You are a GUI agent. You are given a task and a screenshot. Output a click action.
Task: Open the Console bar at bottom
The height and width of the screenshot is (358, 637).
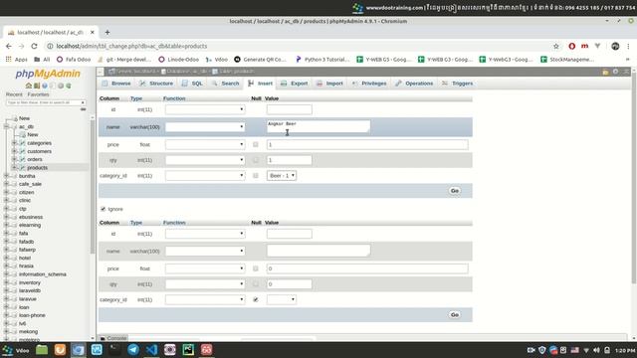(x=113, y=338)
